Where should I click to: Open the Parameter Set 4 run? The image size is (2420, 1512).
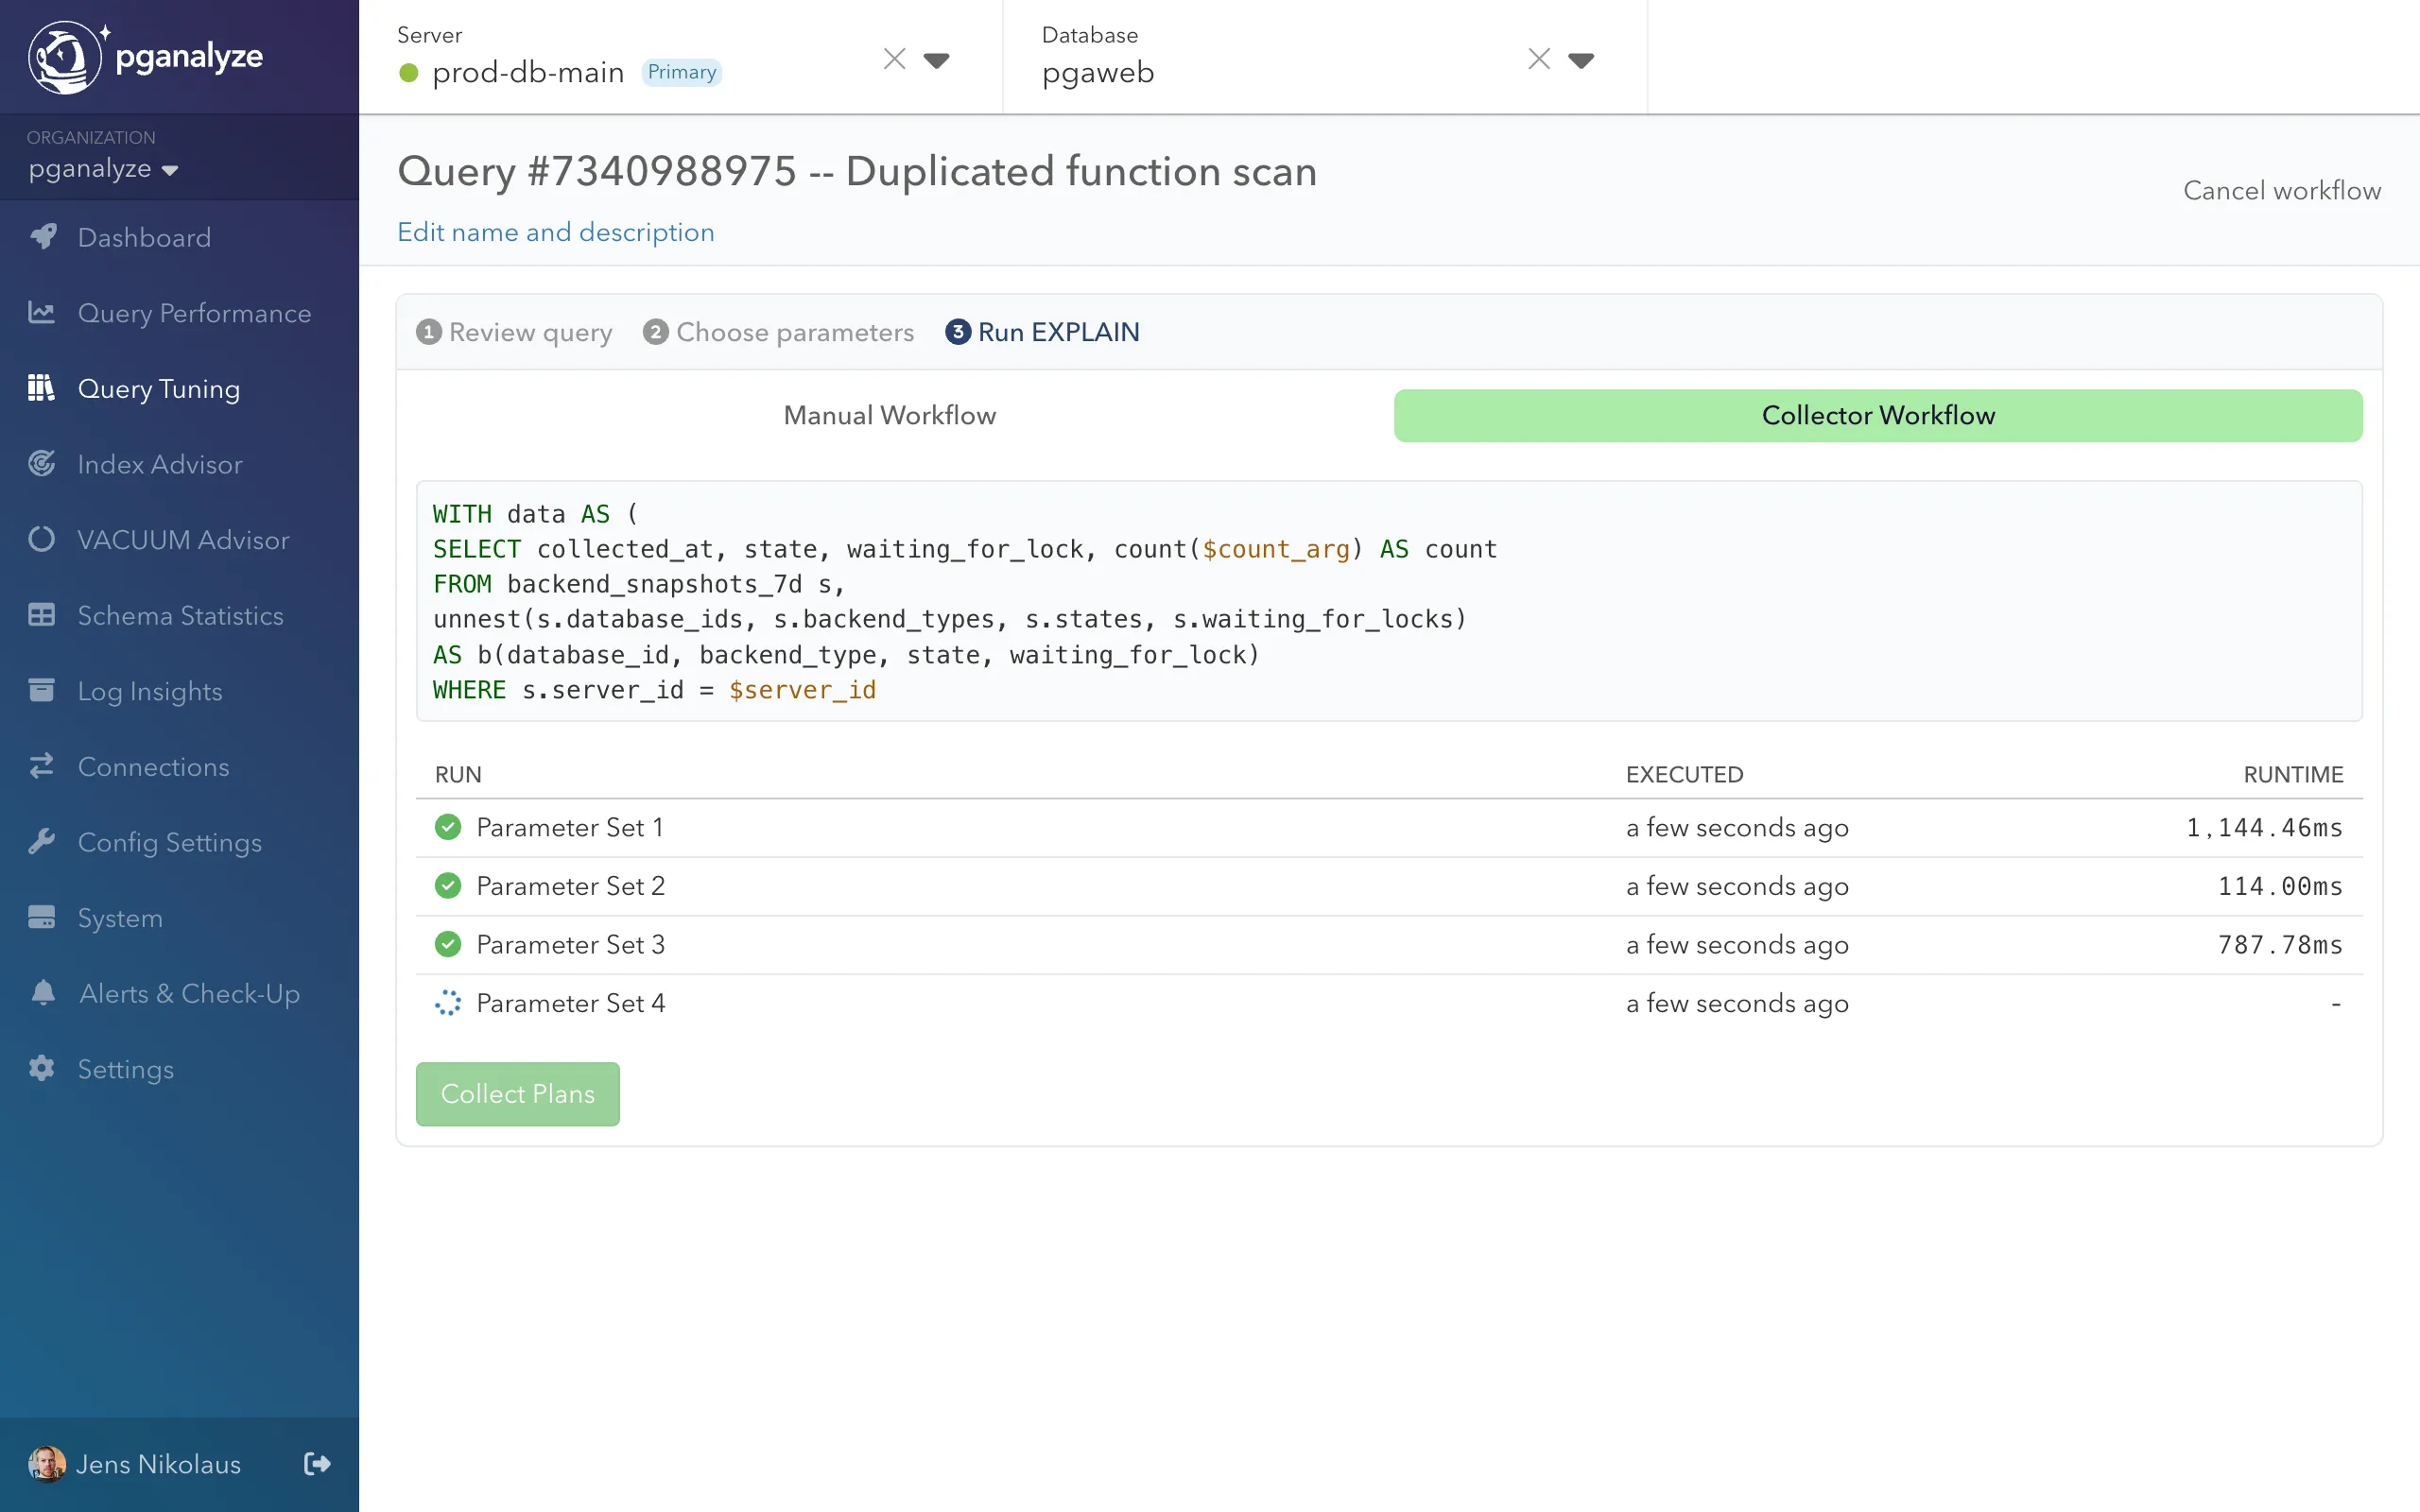[x=1389, y=1003]
